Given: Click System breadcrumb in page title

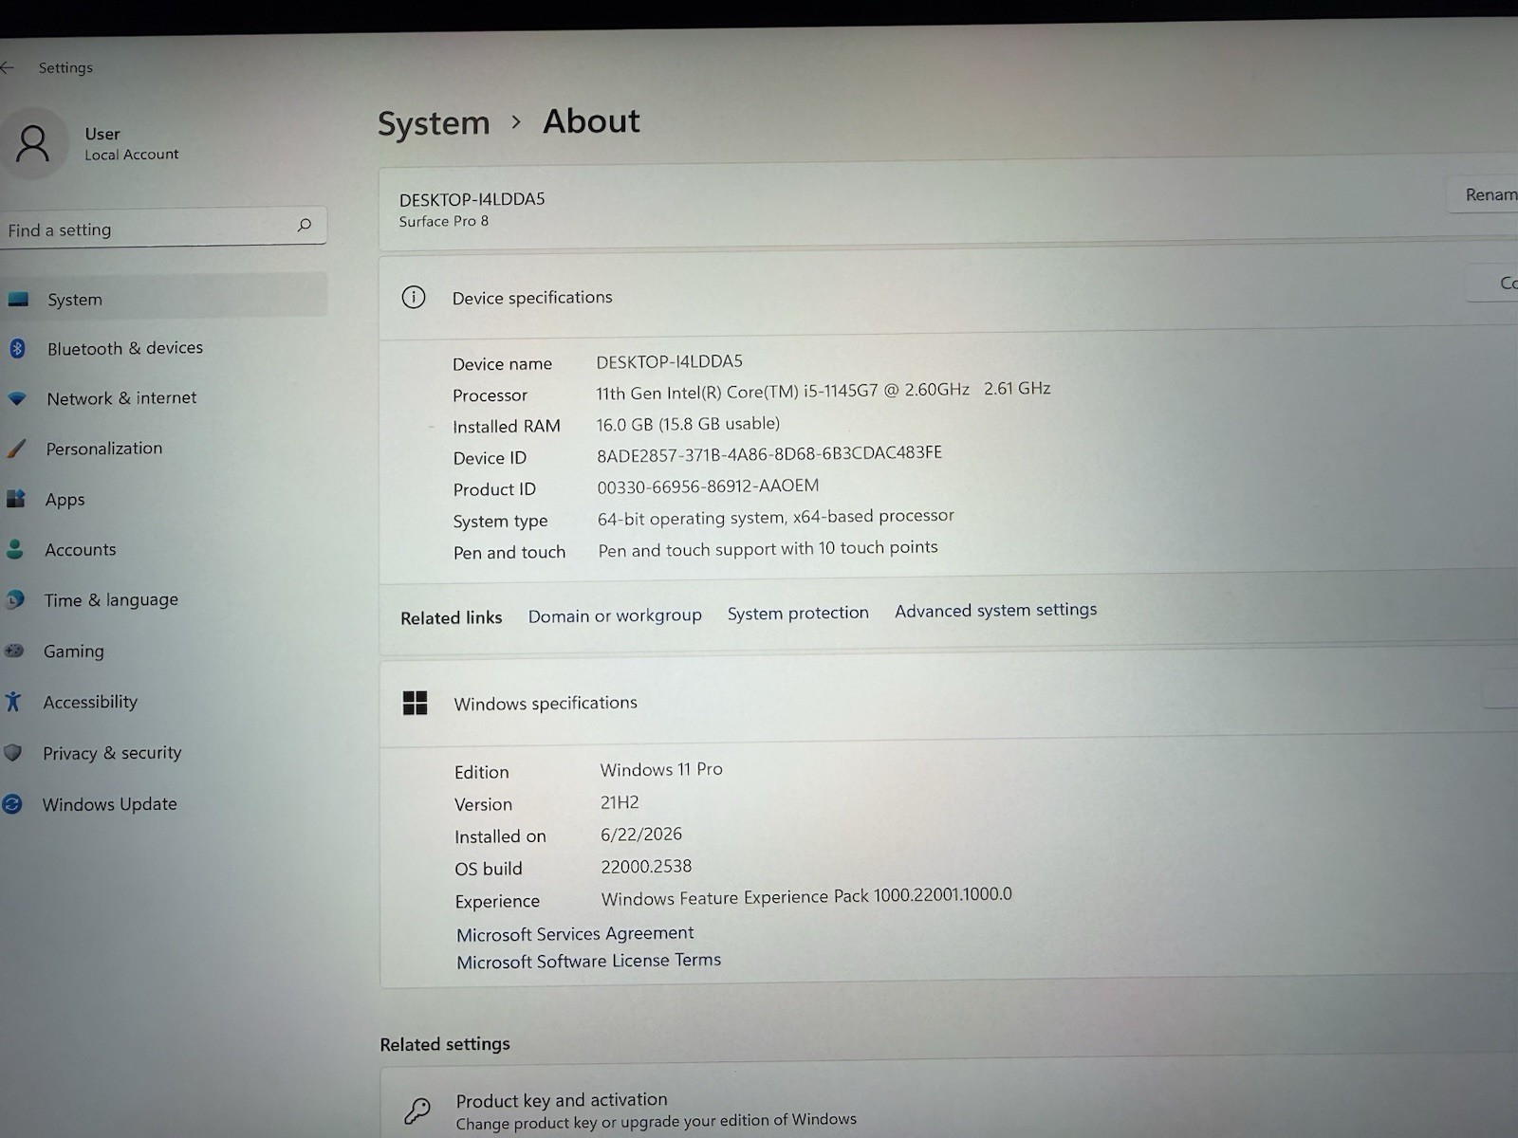Looking at the screenshot, I should pyautogui.click(x=434, y=123).
